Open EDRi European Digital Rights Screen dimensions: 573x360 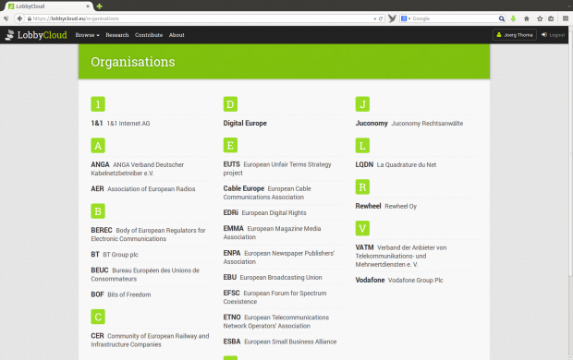pos(264,212)
